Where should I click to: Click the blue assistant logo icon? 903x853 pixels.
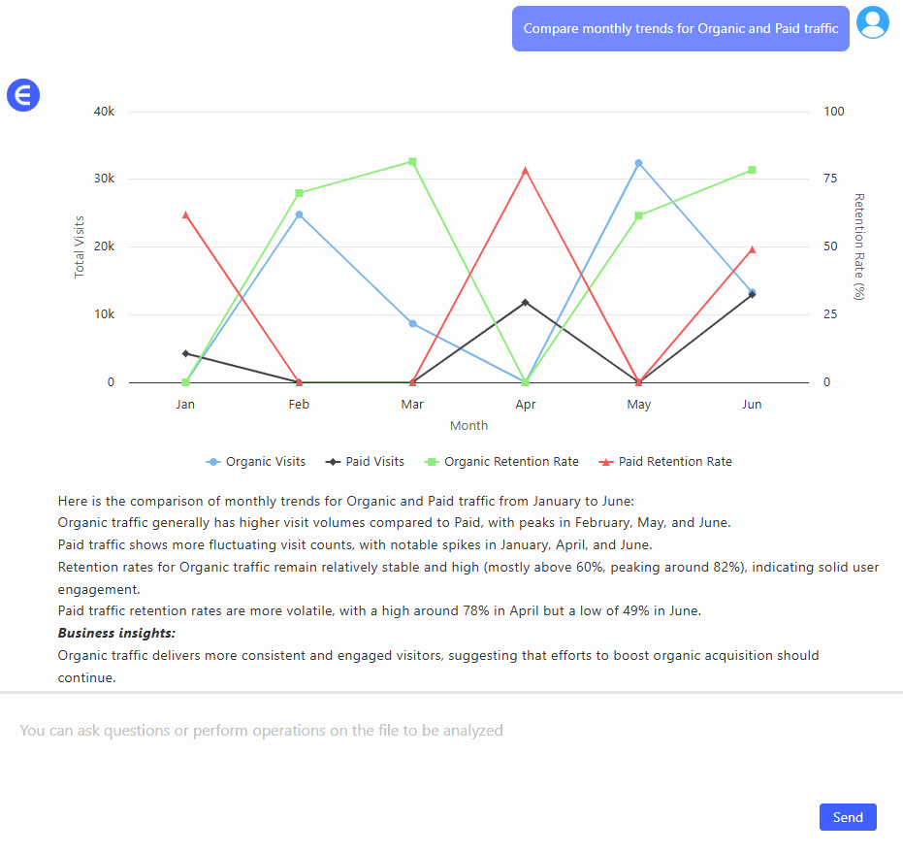pos(23,95)
